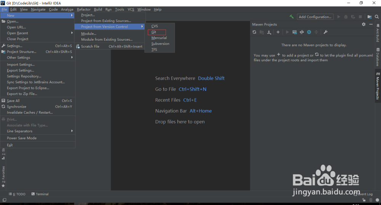Expand Project from Version Control submenu
The width and height of the screenshot is (381, 205).
[x=110, y=27]
